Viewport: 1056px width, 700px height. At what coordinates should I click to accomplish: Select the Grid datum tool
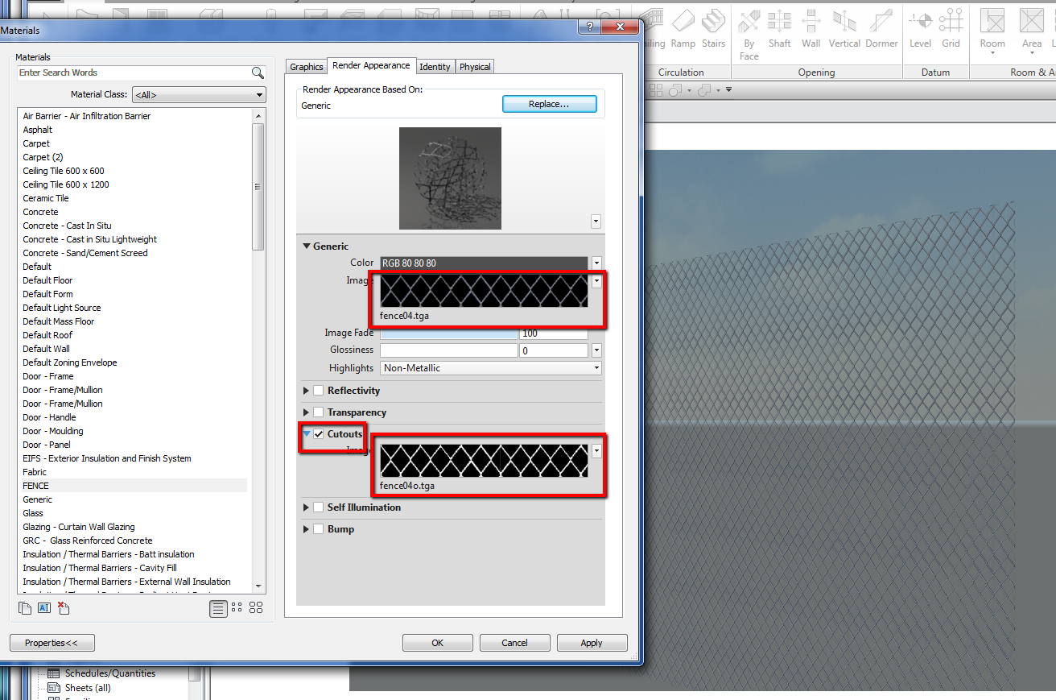(951, 28)
